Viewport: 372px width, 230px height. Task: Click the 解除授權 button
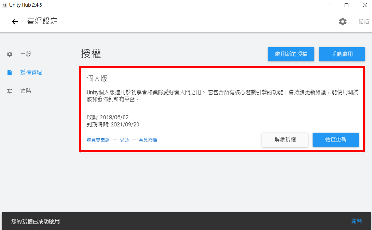coord(285,140)
